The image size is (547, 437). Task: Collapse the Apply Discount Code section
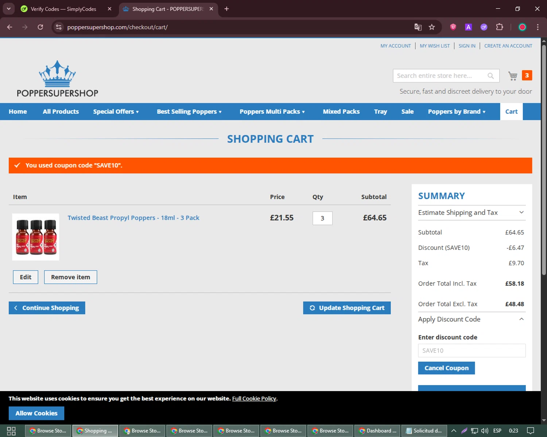[472, 319]
